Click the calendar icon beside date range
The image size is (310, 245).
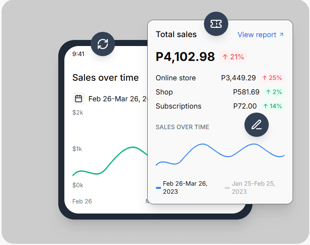[79, 98]
